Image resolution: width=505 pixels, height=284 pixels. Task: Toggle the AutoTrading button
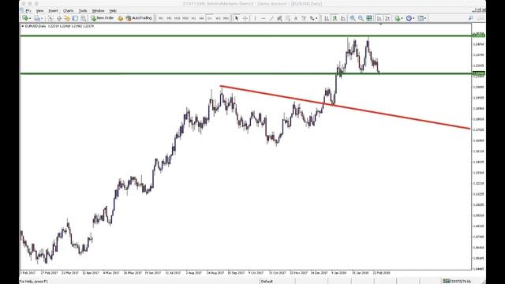tap(139, 18)
